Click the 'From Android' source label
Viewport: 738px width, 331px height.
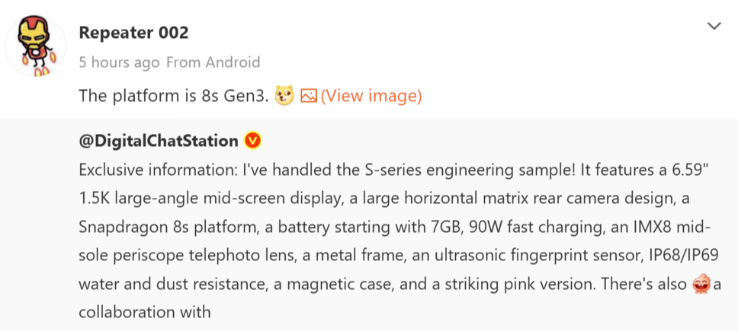(213, 62)
